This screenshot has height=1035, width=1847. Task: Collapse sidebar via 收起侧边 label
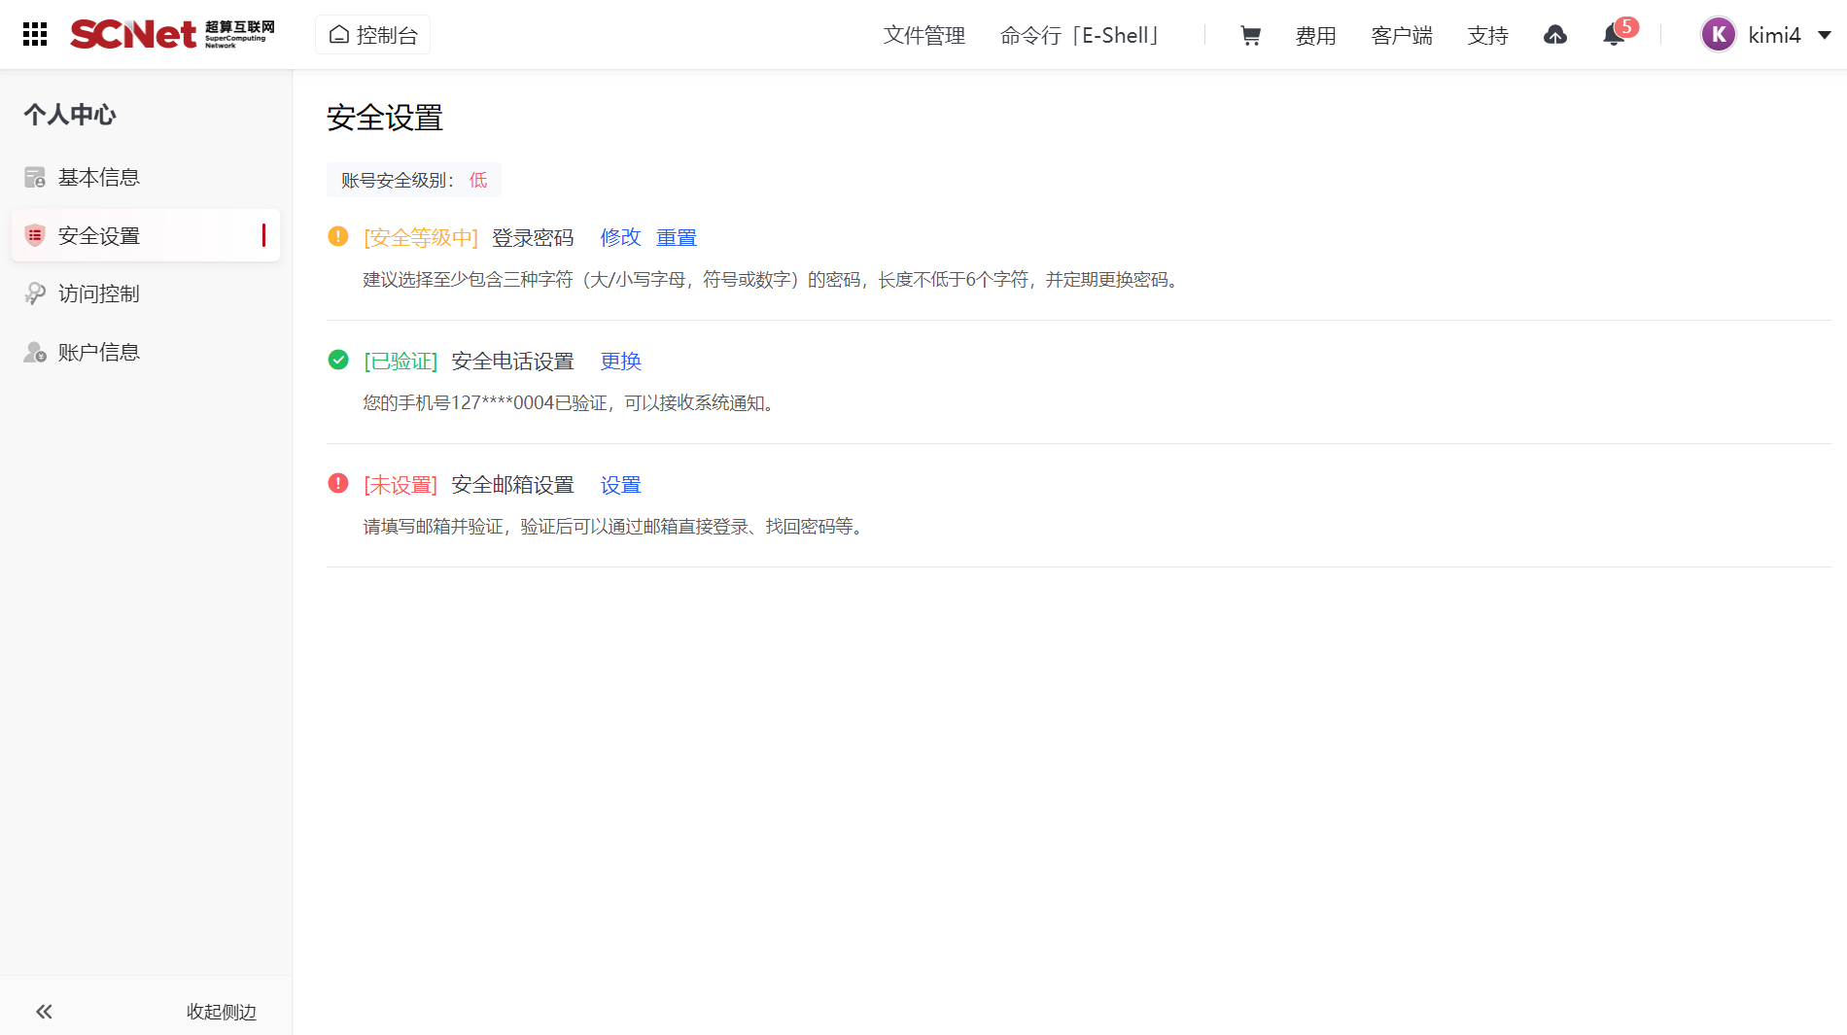[x=221, y=1012]
